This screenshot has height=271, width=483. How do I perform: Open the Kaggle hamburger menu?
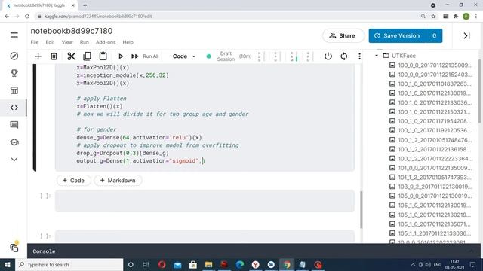pyautogui.click(x=14, y=35)
